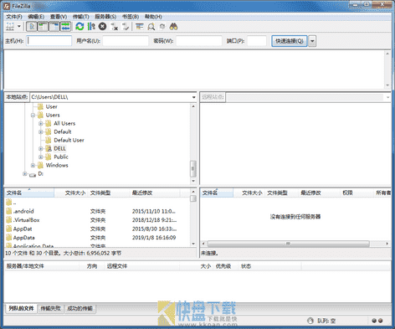The width and height of the screenshot is (395, 329).
Task: Toggle the transfer queue display button
Action: point(65,27)
